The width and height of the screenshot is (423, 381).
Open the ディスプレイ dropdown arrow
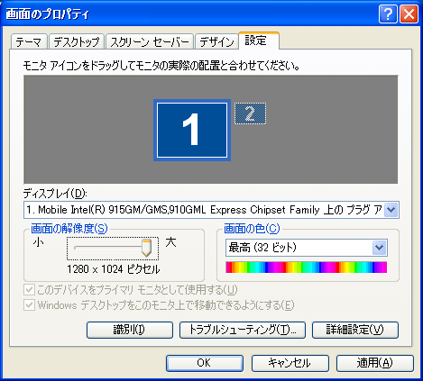click(x=391, y=210)
